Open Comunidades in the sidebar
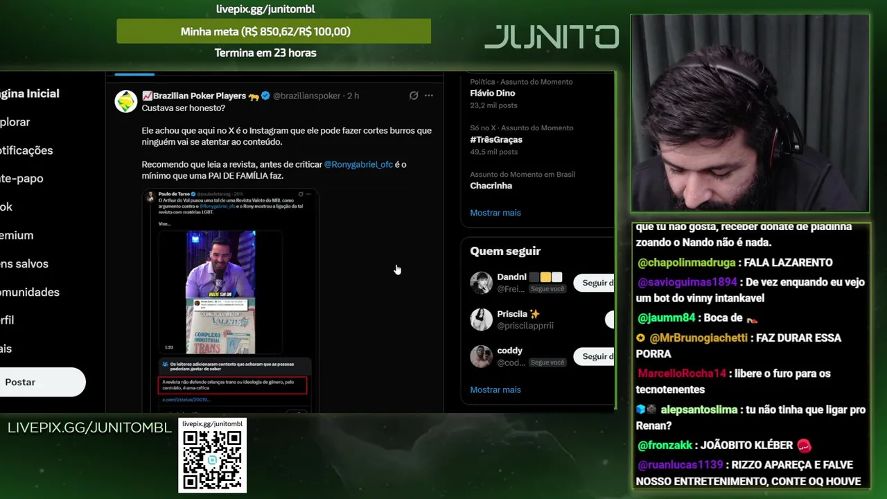 click(30, 292)
